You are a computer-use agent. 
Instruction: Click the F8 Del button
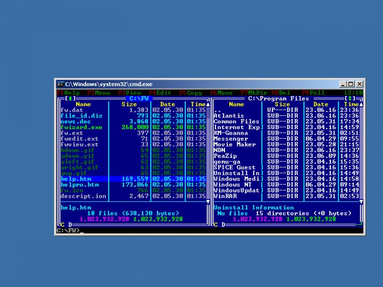(x=281, y=92)
